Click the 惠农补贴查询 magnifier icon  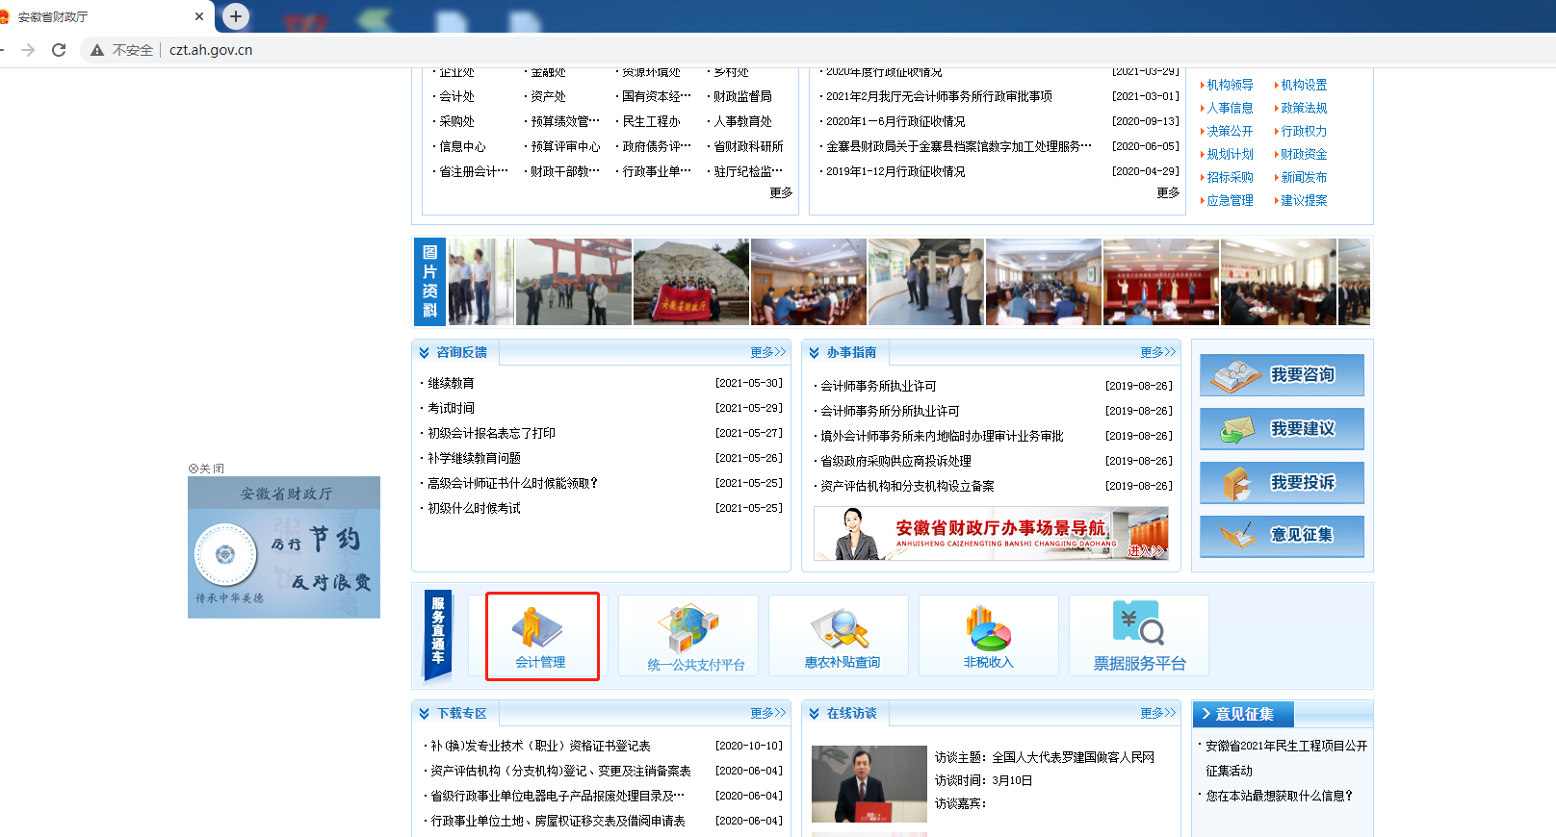841,629
